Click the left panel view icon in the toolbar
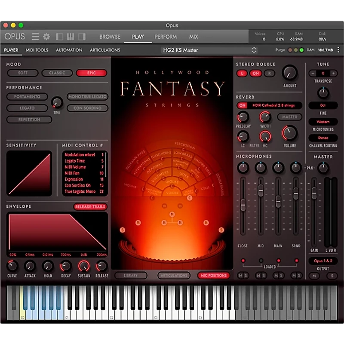The image size is (344, 344). click(59, 37)
